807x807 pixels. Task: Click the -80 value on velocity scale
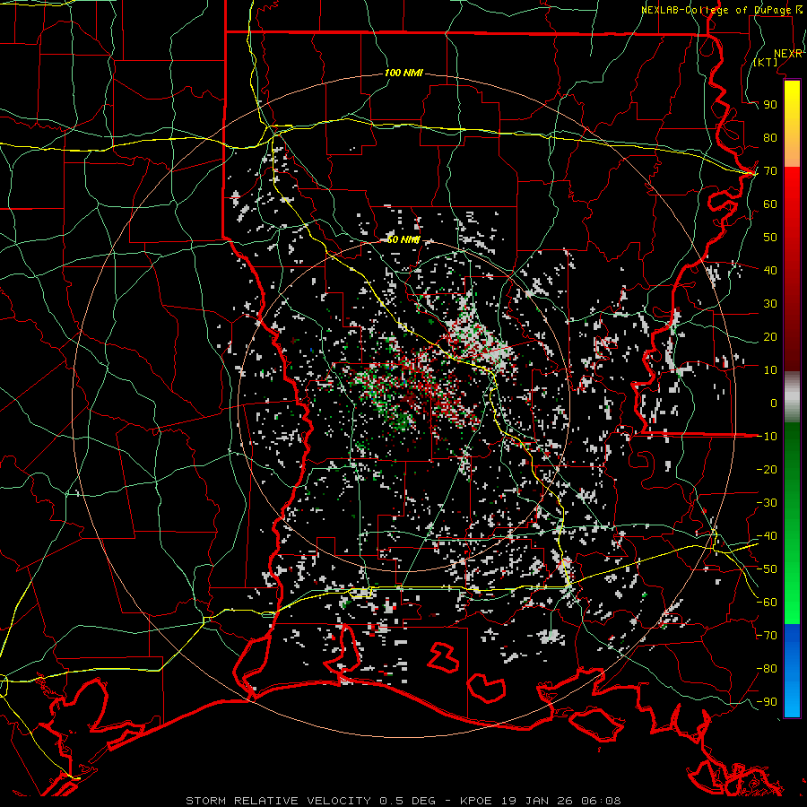(767, 669)
